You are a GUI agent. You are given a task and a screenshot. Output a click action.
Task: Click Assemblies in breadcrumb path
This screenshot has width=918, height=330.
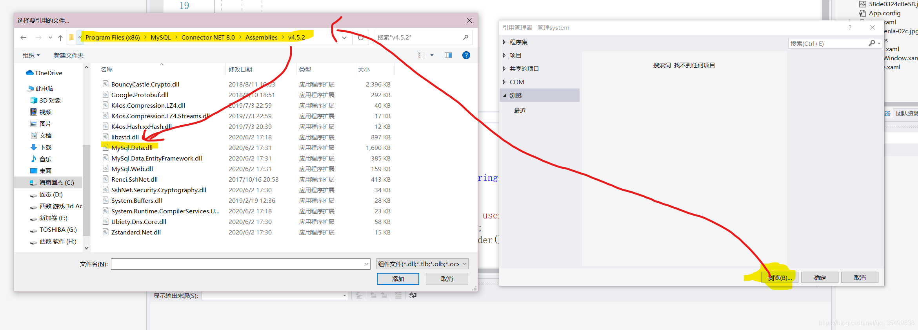[x=261, y=38]
